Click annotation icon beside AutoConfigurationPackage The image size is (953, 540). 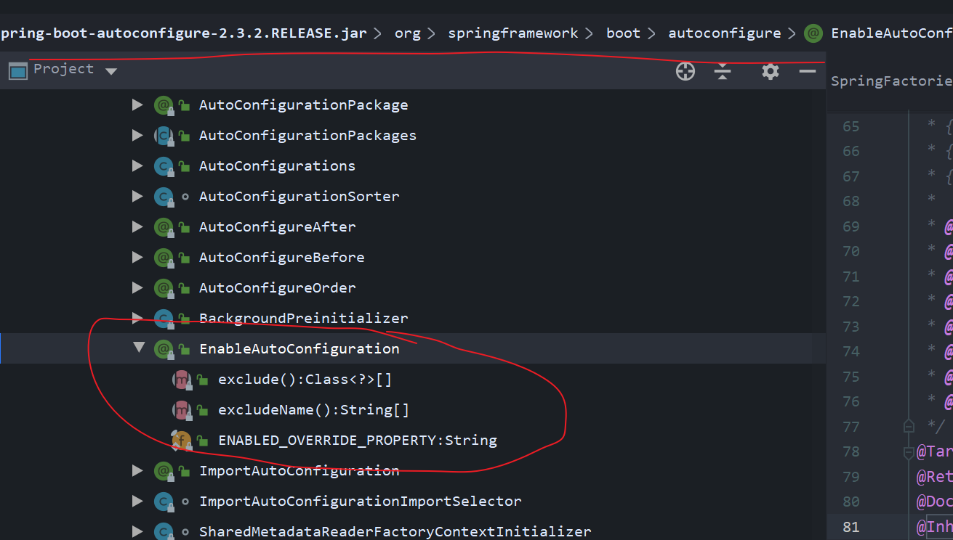coord(163,105)
